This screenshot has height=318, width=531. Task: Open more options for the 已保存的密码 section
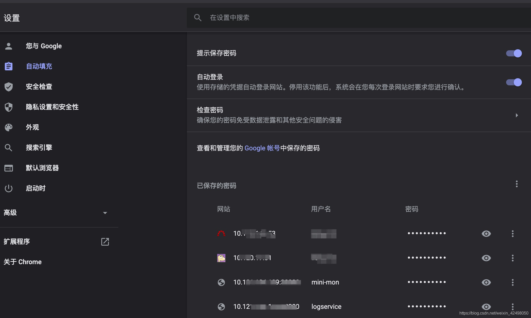click(517, 184)
